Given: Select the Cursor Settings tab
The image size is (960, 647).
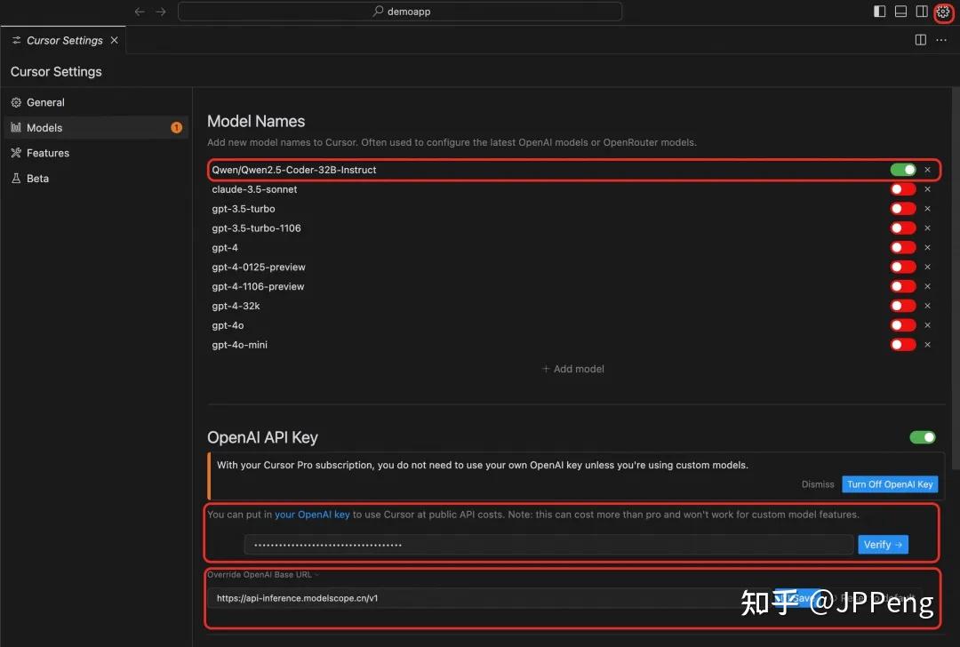Looking at the screenshot, I should [x=60, y=40].
